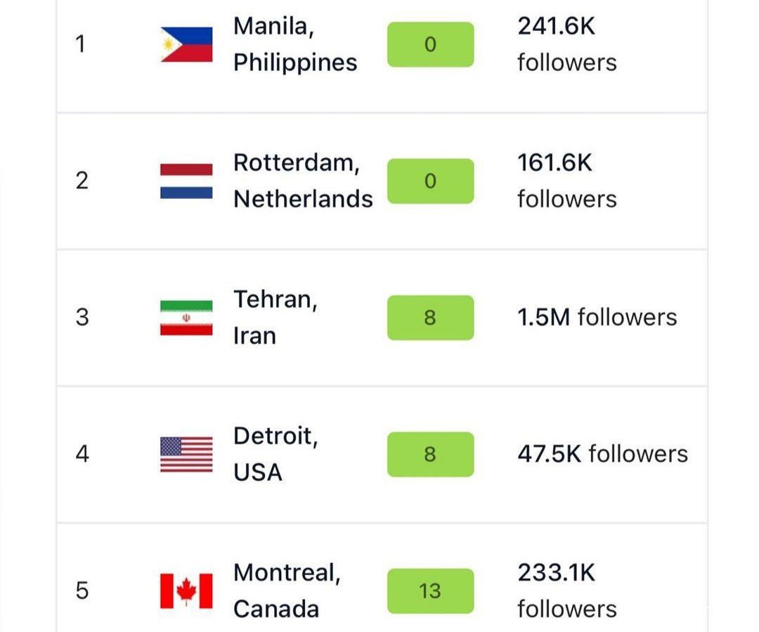Select the green 0 badge for Manila
The image size is (759, 632).
click(430, 45)
